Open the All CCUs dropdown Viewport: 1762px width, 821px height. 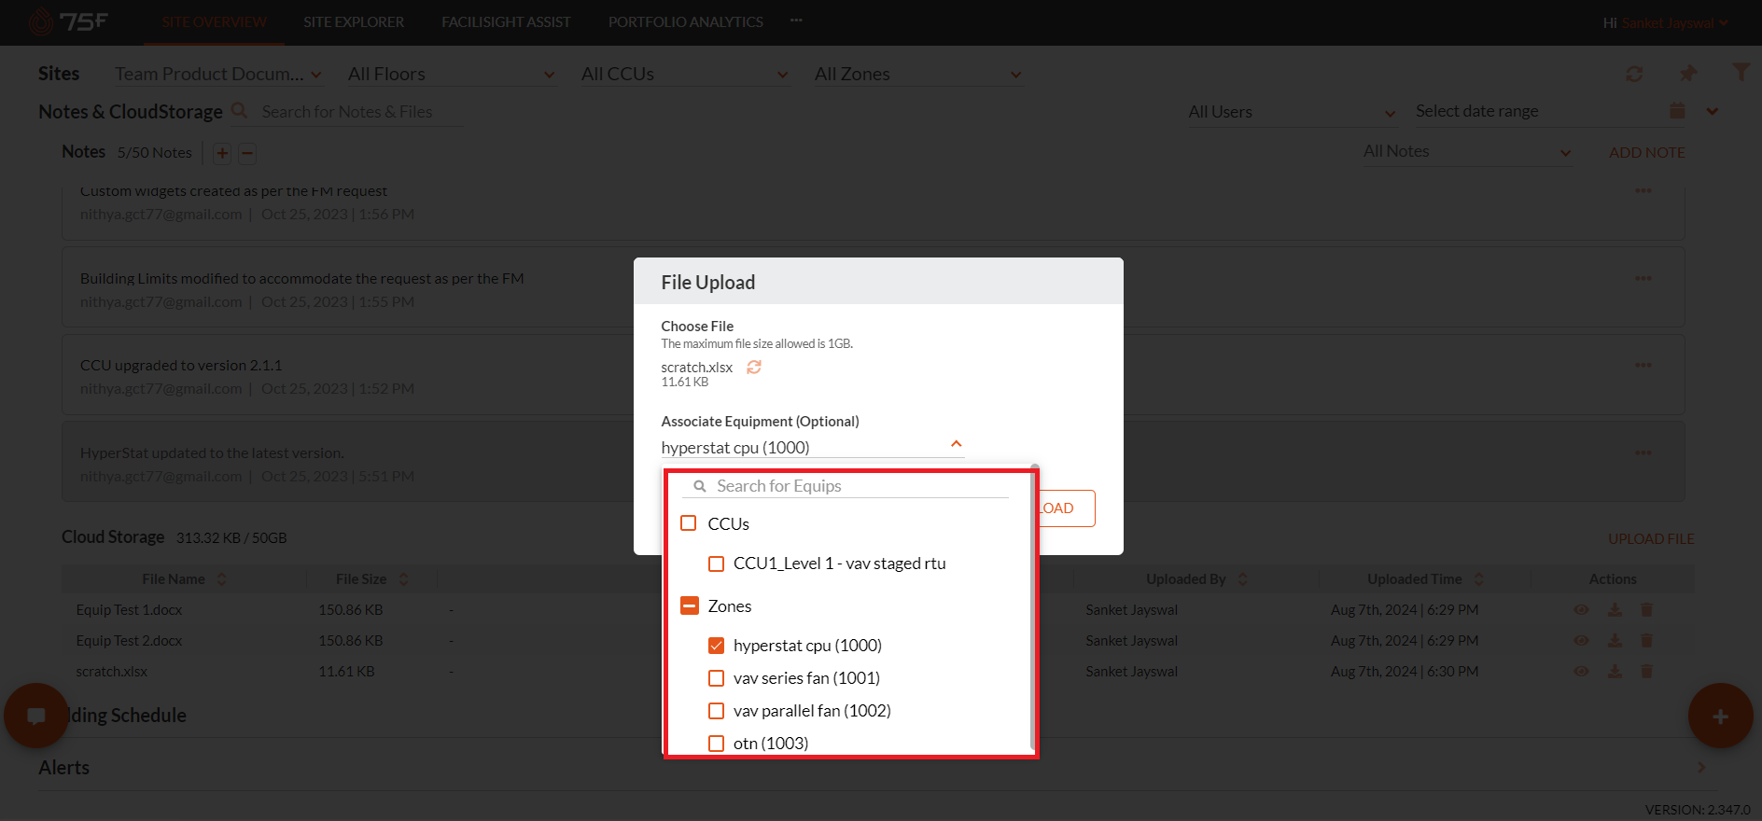coord(685,74)
